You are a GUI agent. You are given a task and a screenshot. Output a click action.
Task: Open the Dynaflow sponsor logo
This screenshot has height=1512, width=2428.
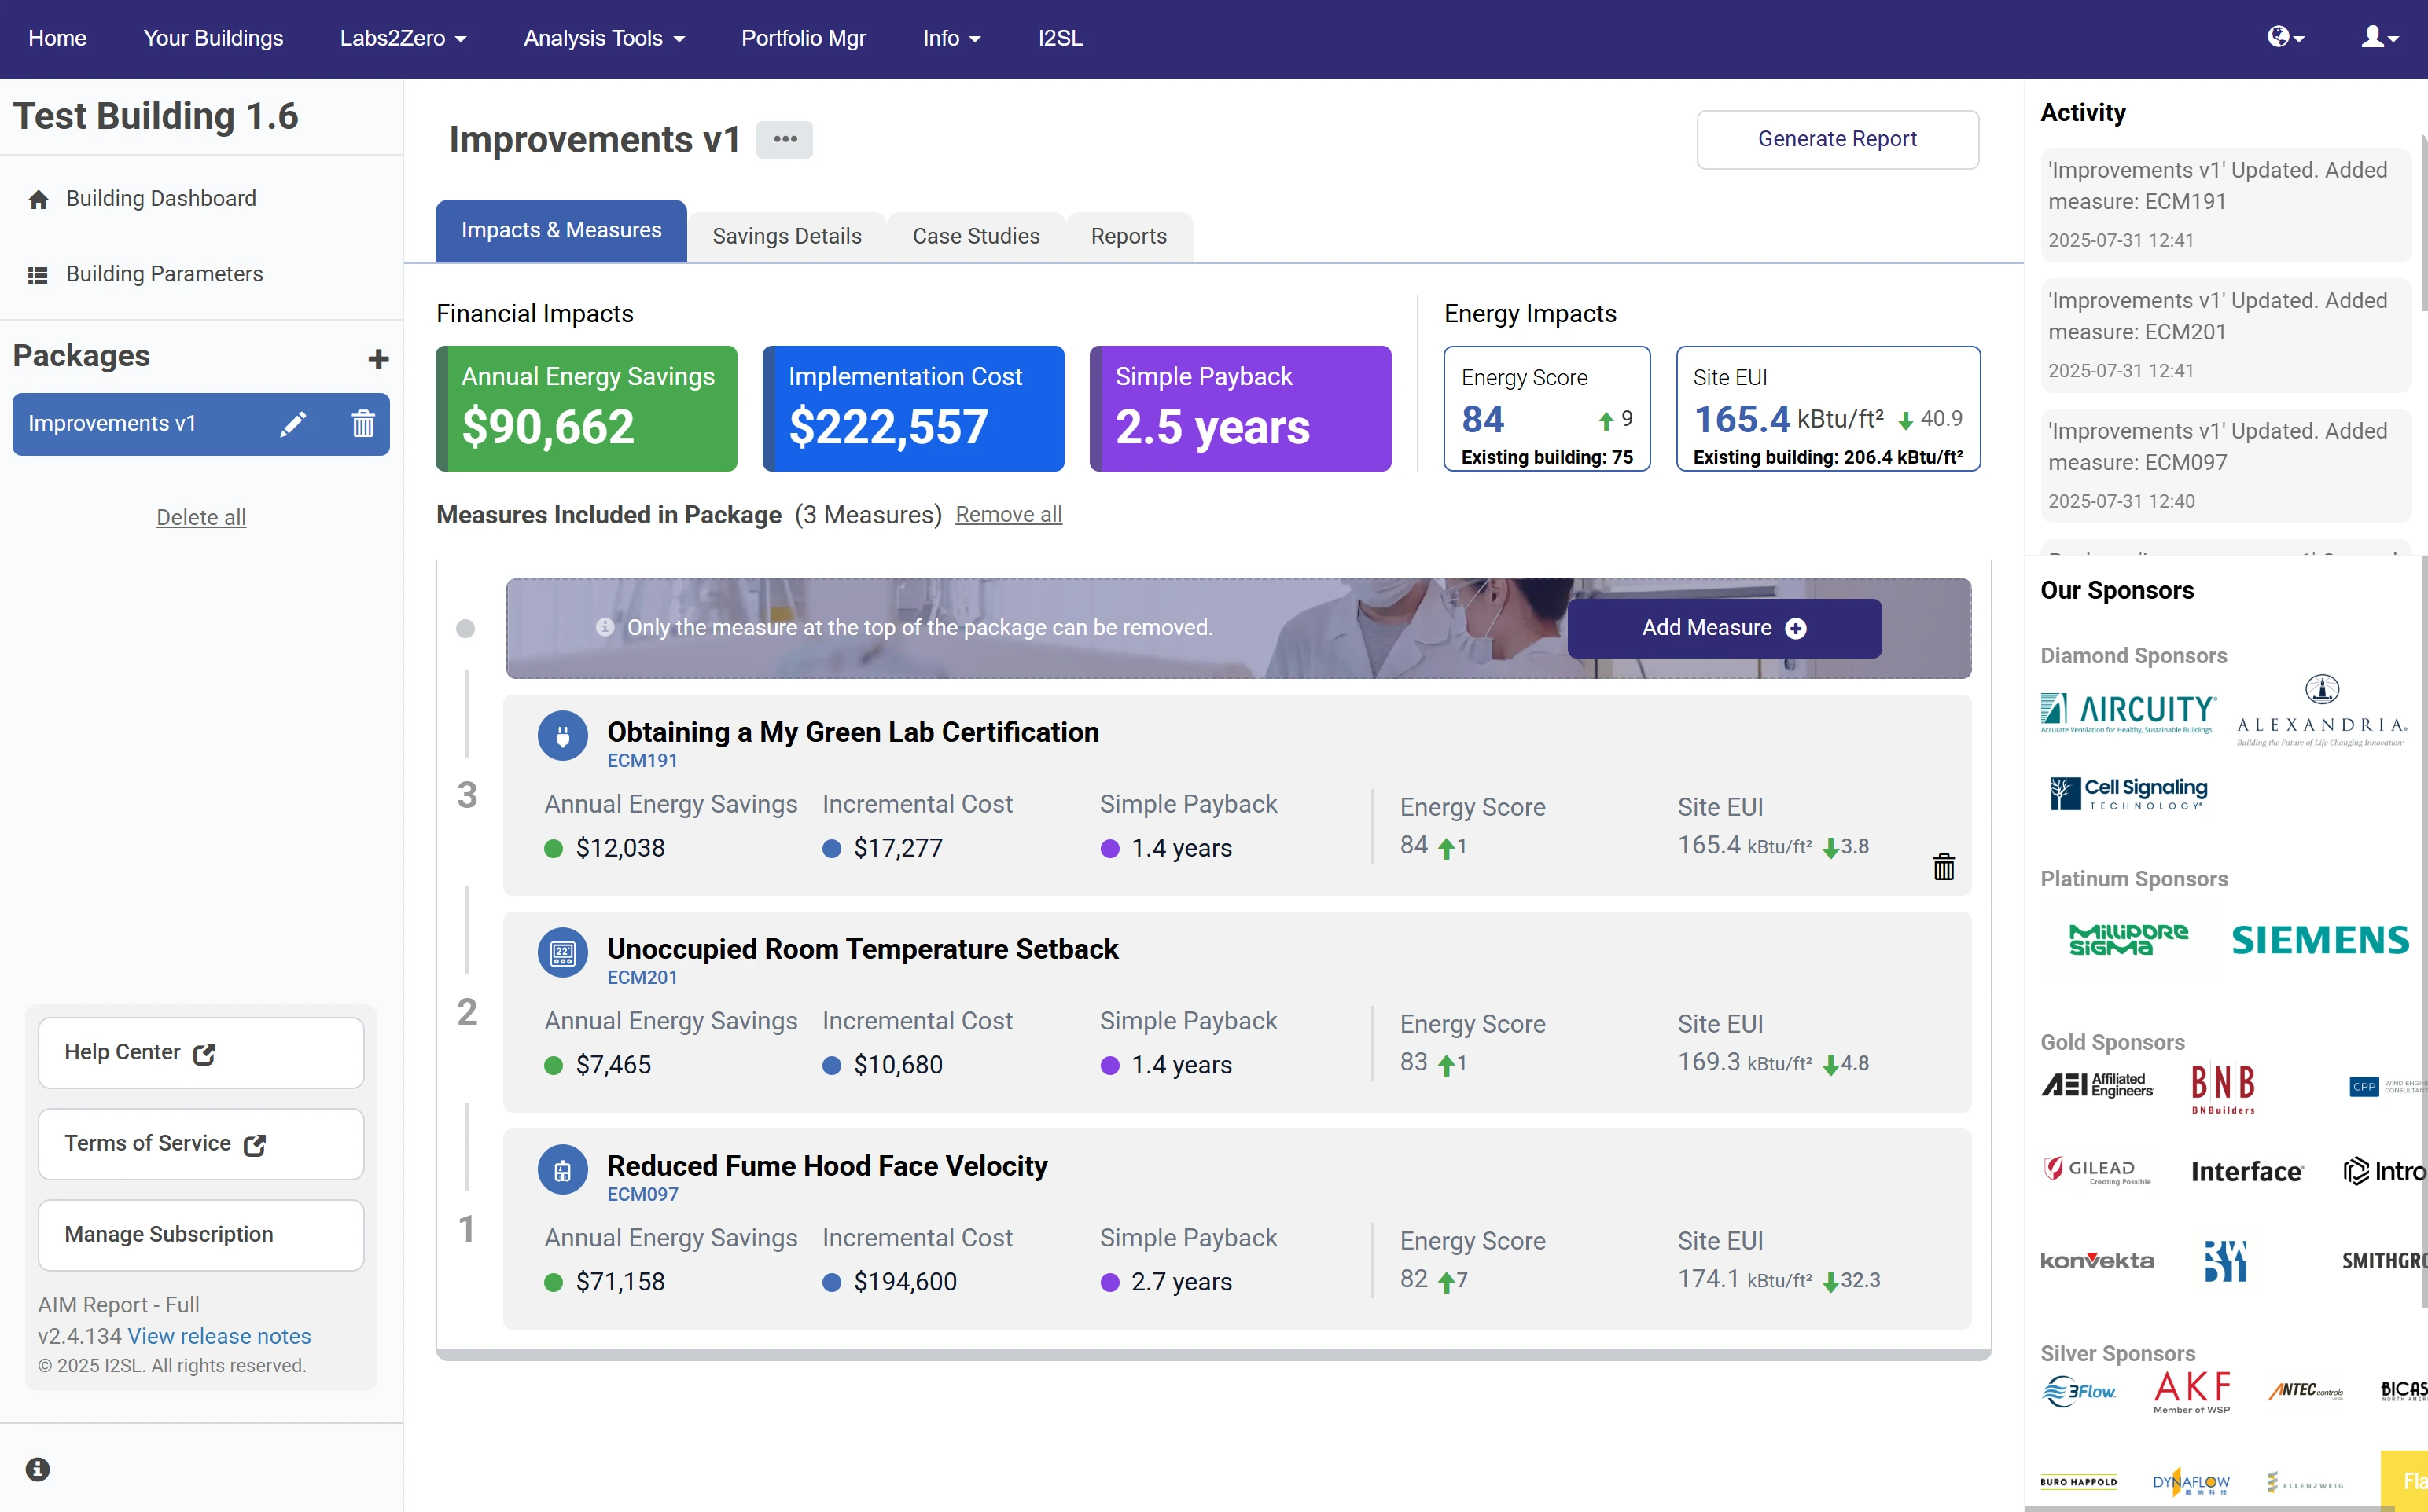coord(2191,1483)
